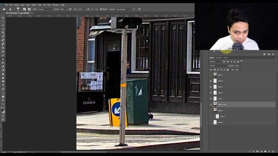
Task: Select the Horizontal Type tool
Action: click(3, 85)
